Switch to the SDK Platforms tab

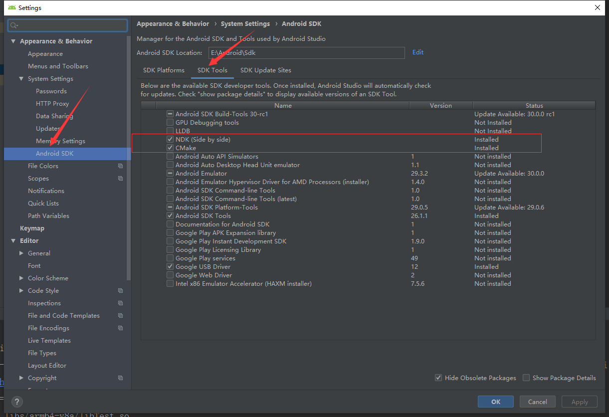[x=164, y=70]
